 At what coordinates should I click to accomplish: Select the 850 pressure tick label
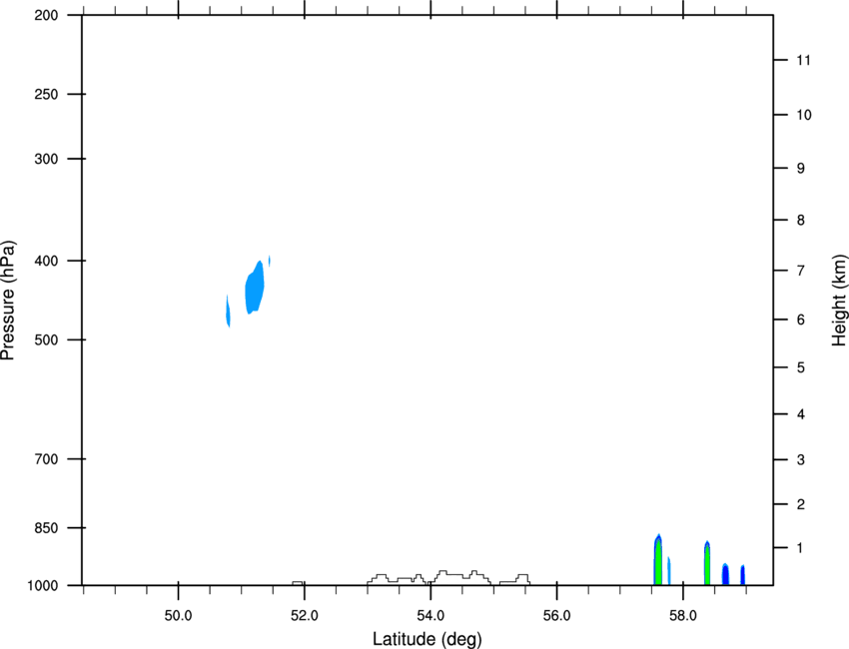coord(46,528)
